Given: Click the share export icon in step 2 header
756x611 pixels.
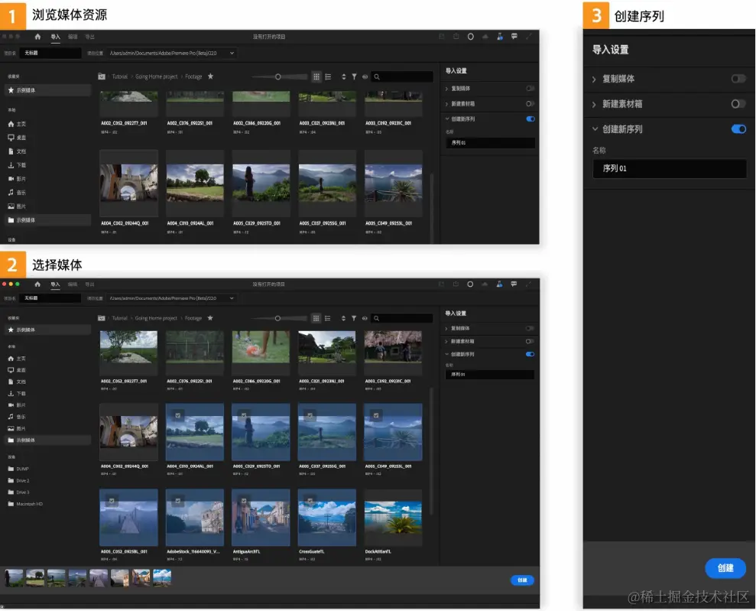Looking at the screenshot, I should (x=456, y=284).
